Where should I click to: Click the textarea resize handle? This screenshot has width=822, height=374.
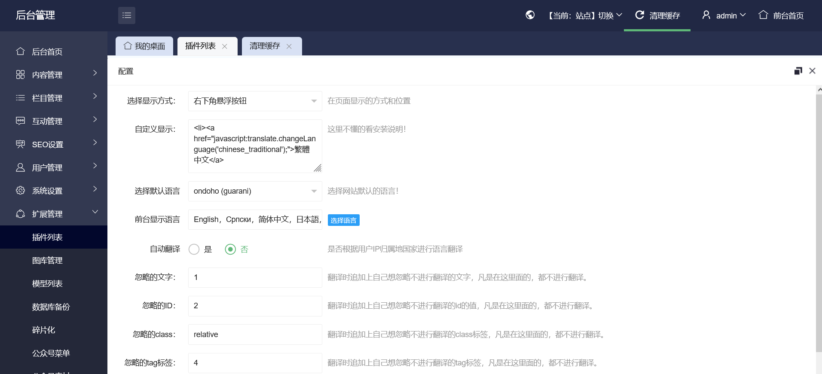click(318, 168)
